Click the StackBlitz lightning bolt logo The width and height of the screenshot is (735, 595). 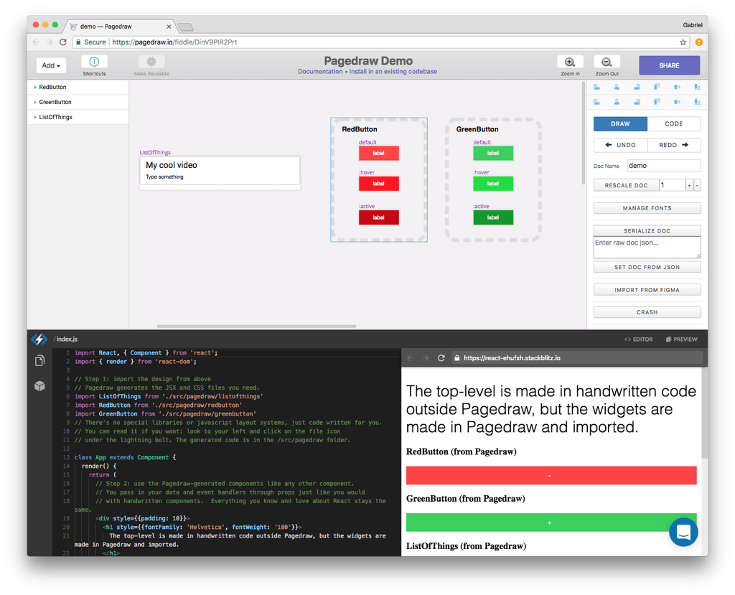[39, 338]
